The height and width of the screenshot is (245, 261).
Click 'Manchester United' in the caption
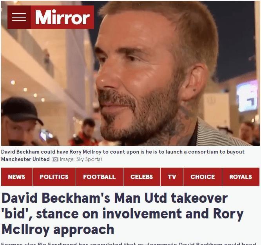(25, 159)
